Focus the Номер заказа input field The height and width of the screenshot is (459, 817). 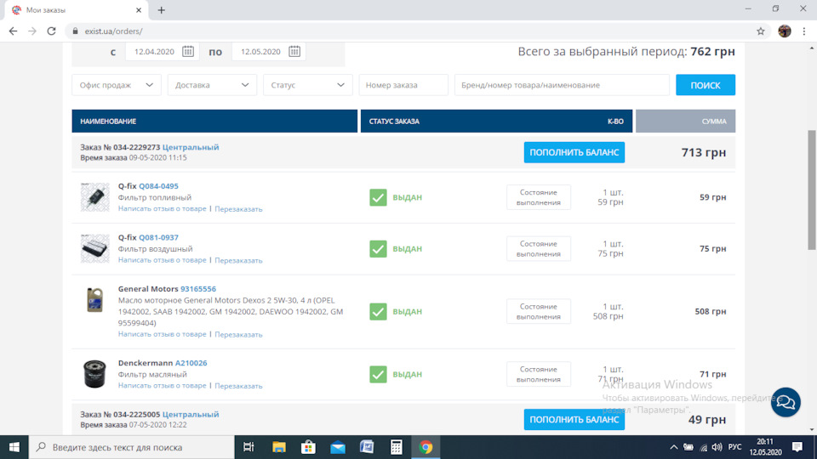tap(403, 85)
